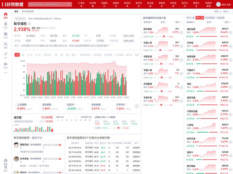The width and height of the screenshot is (233, 174).
Task: Open the 自选 watchlist icon in sidebar
Action: click(x=6, y=34)
